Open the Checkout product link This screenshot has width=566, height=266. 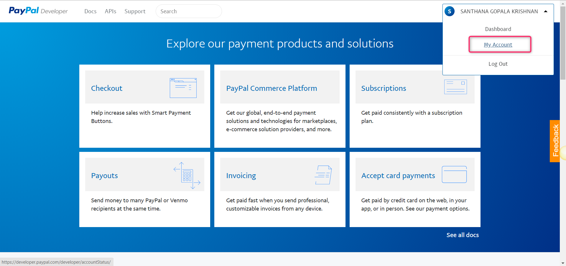107,88
